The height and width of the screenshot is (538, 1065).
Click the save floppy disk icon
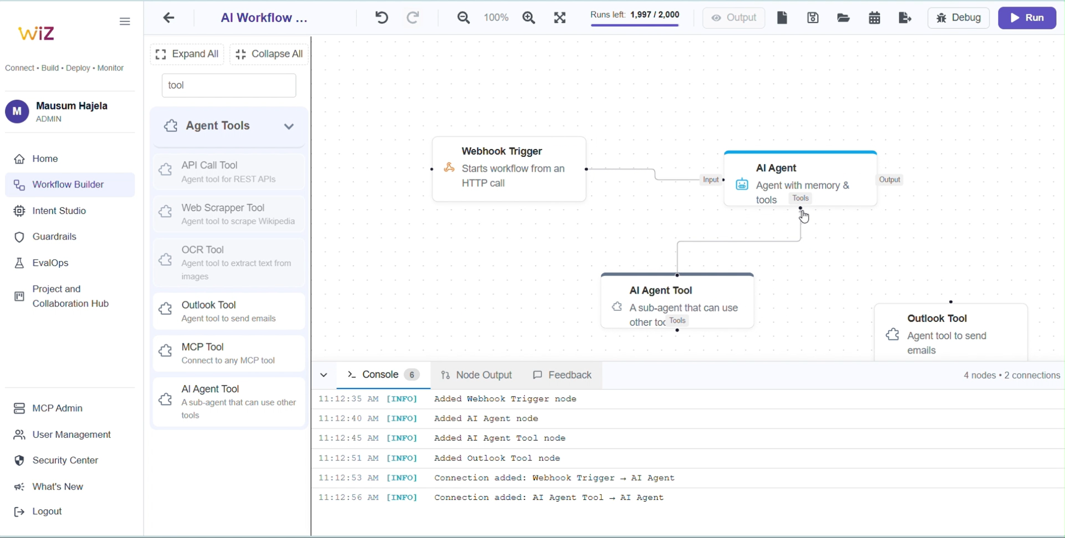(x=812, y=18)
